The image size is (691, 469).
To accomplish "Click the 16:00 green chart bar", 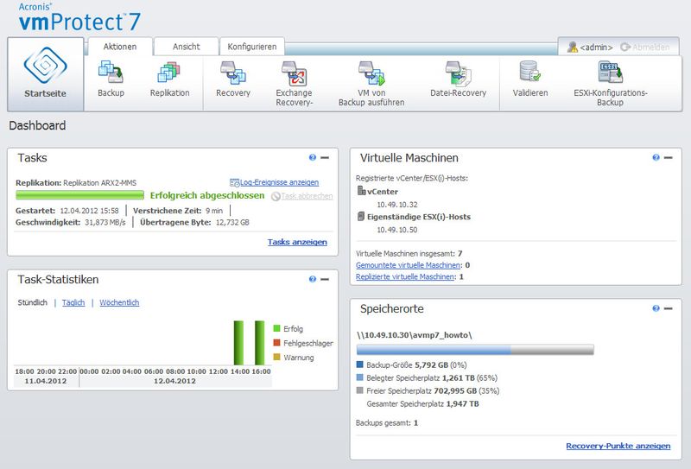I will (260, 343).
